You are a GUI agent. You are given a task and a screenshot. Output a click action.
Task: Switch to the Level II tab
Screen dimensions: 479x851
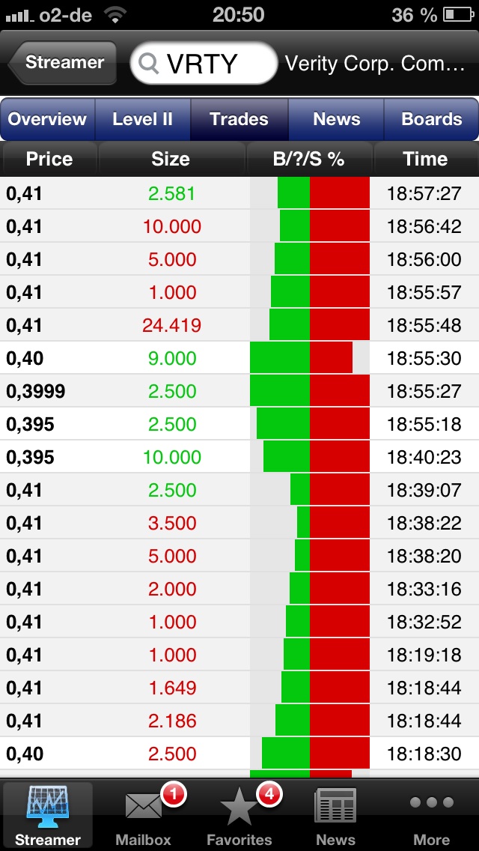point(142,119)
